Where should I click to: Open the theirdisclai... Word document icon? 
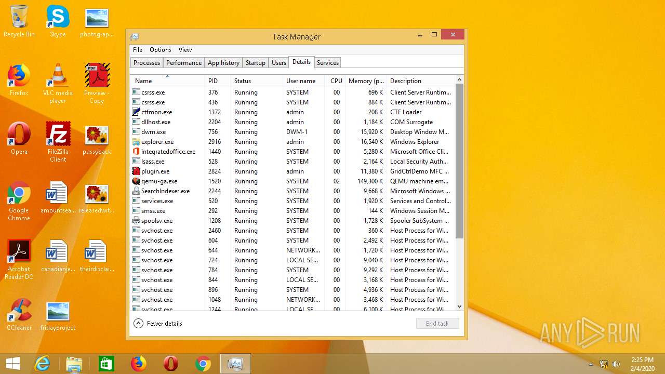[x=97, y=256]
